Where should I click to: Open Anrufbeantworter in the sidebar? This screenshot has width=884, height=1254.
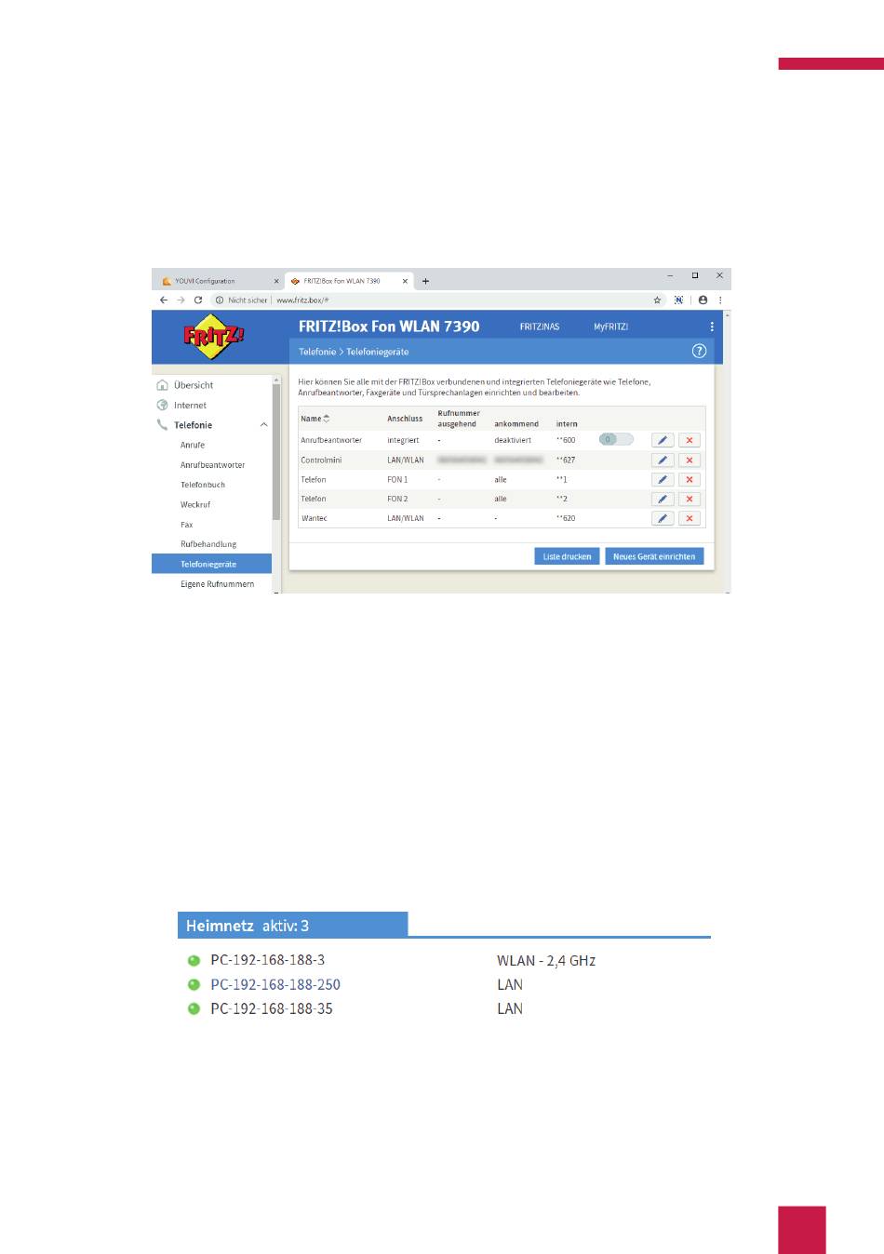213,465
